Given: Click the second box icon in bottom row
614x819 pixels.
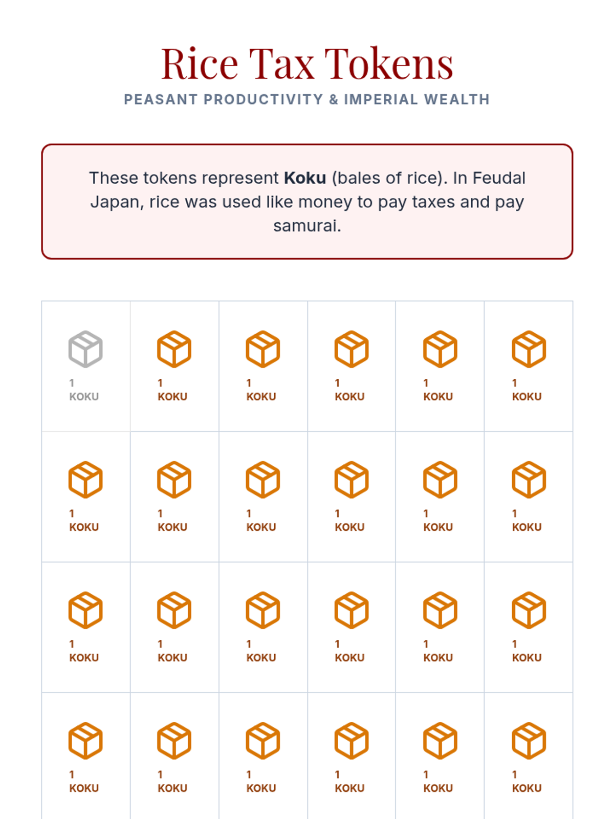Looking at the screenshot, I should pos(174,741).
